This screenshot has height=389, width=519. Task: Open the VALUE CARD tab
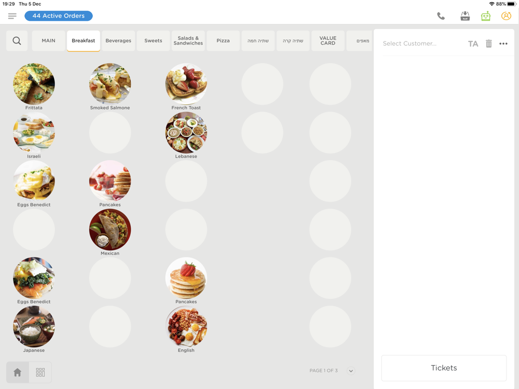[x=327, y=40]
